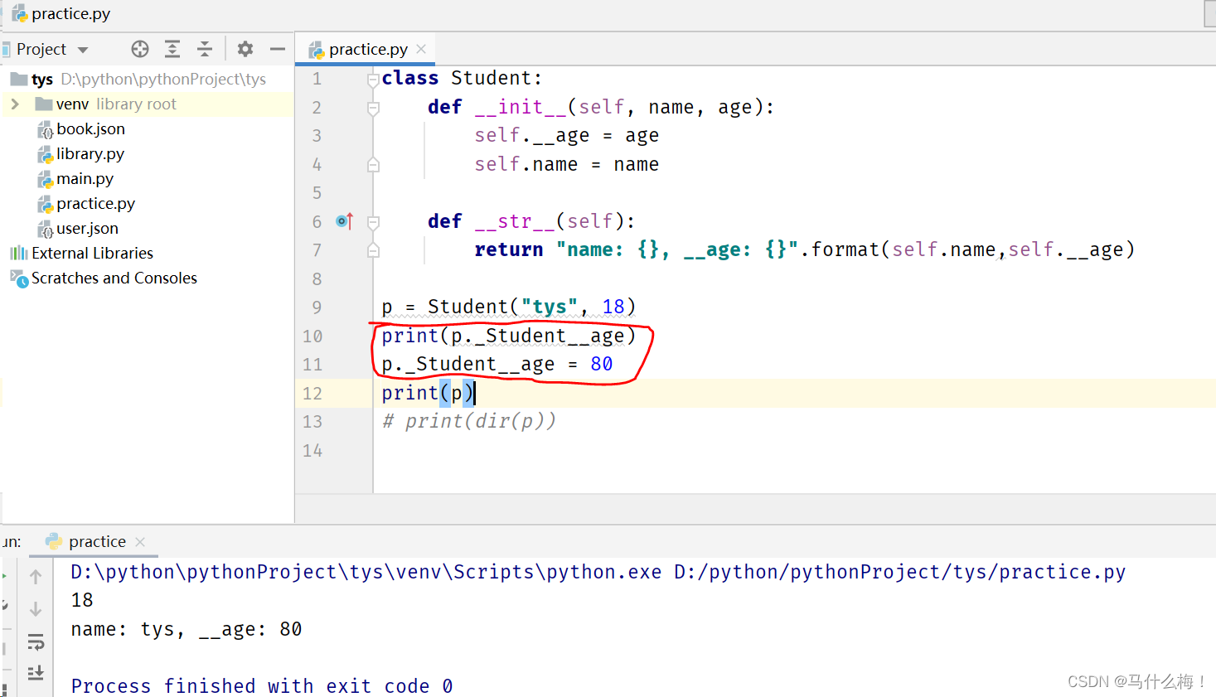
Task: Collapse the __init__ method code fold
Action: pos(371,106)
